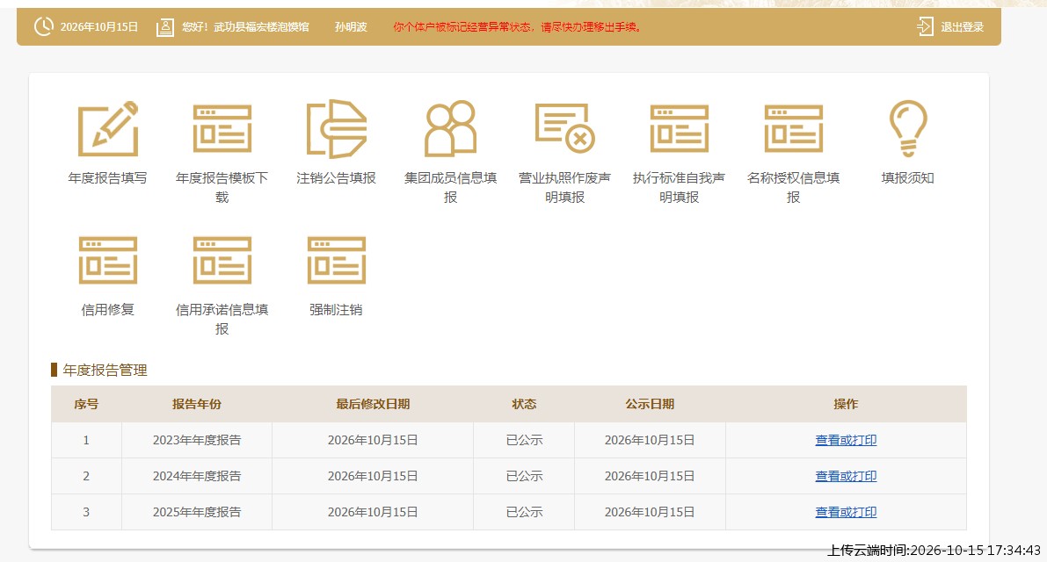Click the serial number 2 cell
1047x562 pixels.
[x=86, y=476]
